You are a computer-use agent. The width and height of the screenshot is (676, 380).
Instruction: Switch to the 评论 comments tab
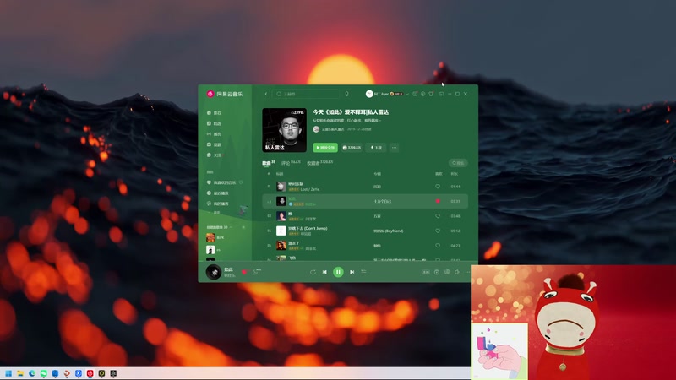click(x=291, y=163)
